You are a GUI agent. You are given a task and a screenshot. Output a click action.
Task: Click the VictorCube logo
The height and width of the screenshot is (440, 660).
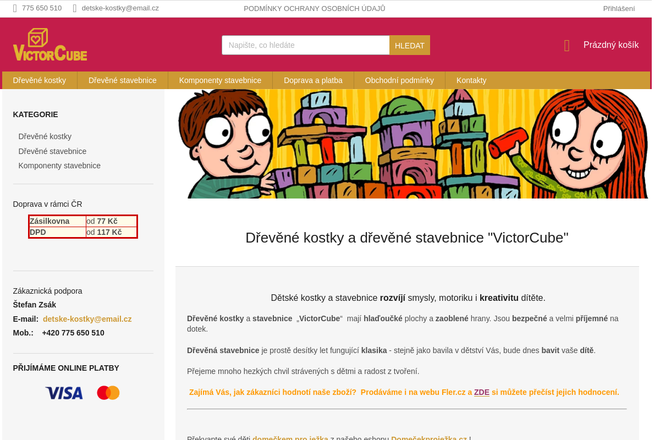pyautogui.click(x=50, y=45)
